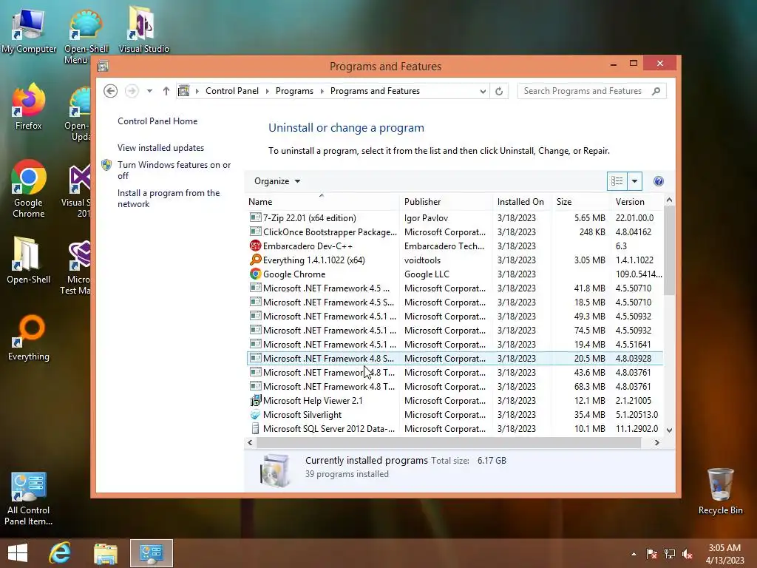This screenshot has width=757, height=568.
Task: Expand the address bar history dropdown
Action: (x=482, y=91)
